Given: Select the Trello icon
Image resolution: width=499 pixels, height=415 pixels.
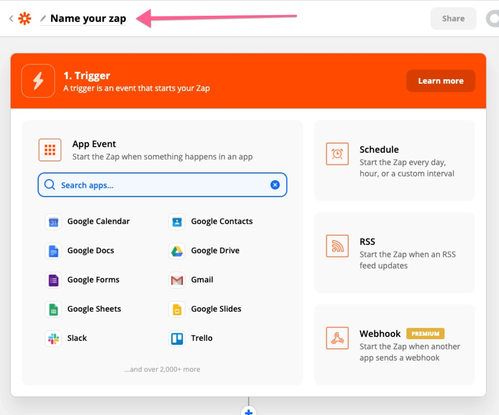Looking at the screenshot, I should (177, 339).
